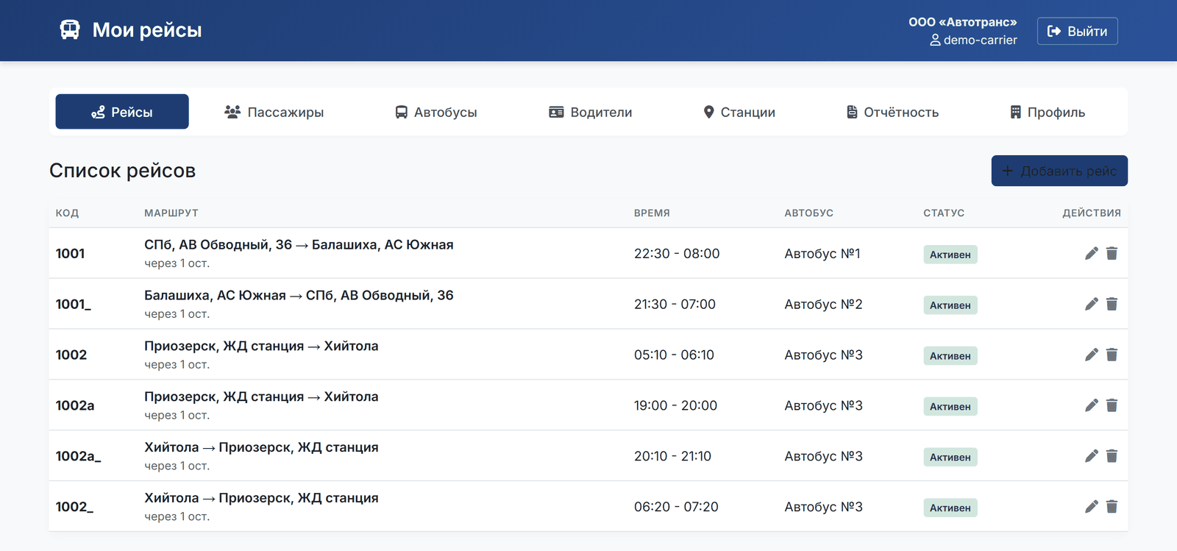Click the МАРШРУТ column header
Screen dimensions: 1177x551
coord(171,213)
